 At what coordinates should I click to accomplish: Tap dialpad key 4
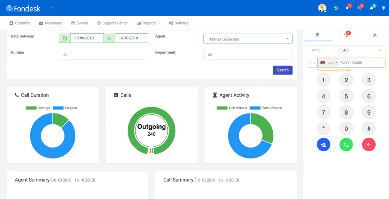click(323, 96)
